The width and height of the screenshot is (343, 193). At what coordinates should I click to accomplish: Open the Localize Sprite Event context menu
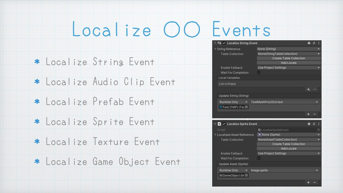[319, 124]
